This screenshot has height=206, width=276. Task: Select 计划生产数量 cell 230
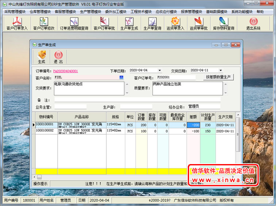[208, 125]
